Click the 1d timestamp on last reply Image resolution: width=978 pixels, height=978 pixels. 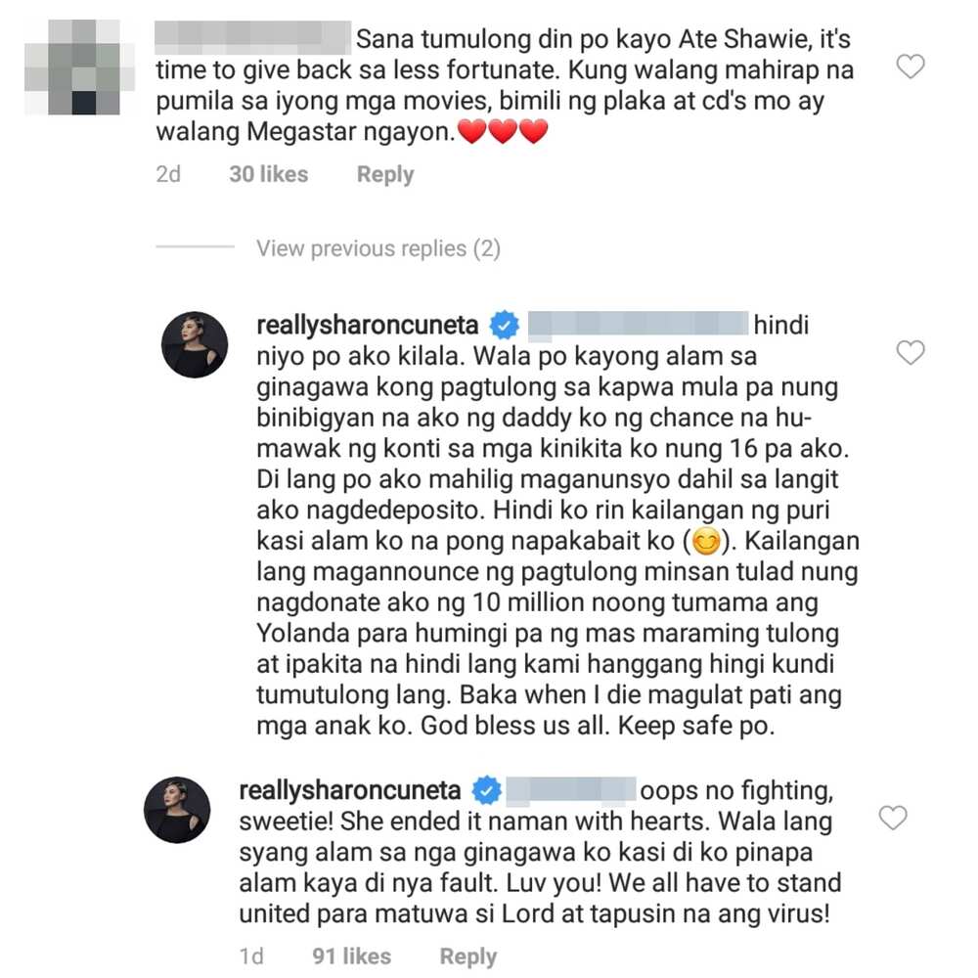point(251,956)
